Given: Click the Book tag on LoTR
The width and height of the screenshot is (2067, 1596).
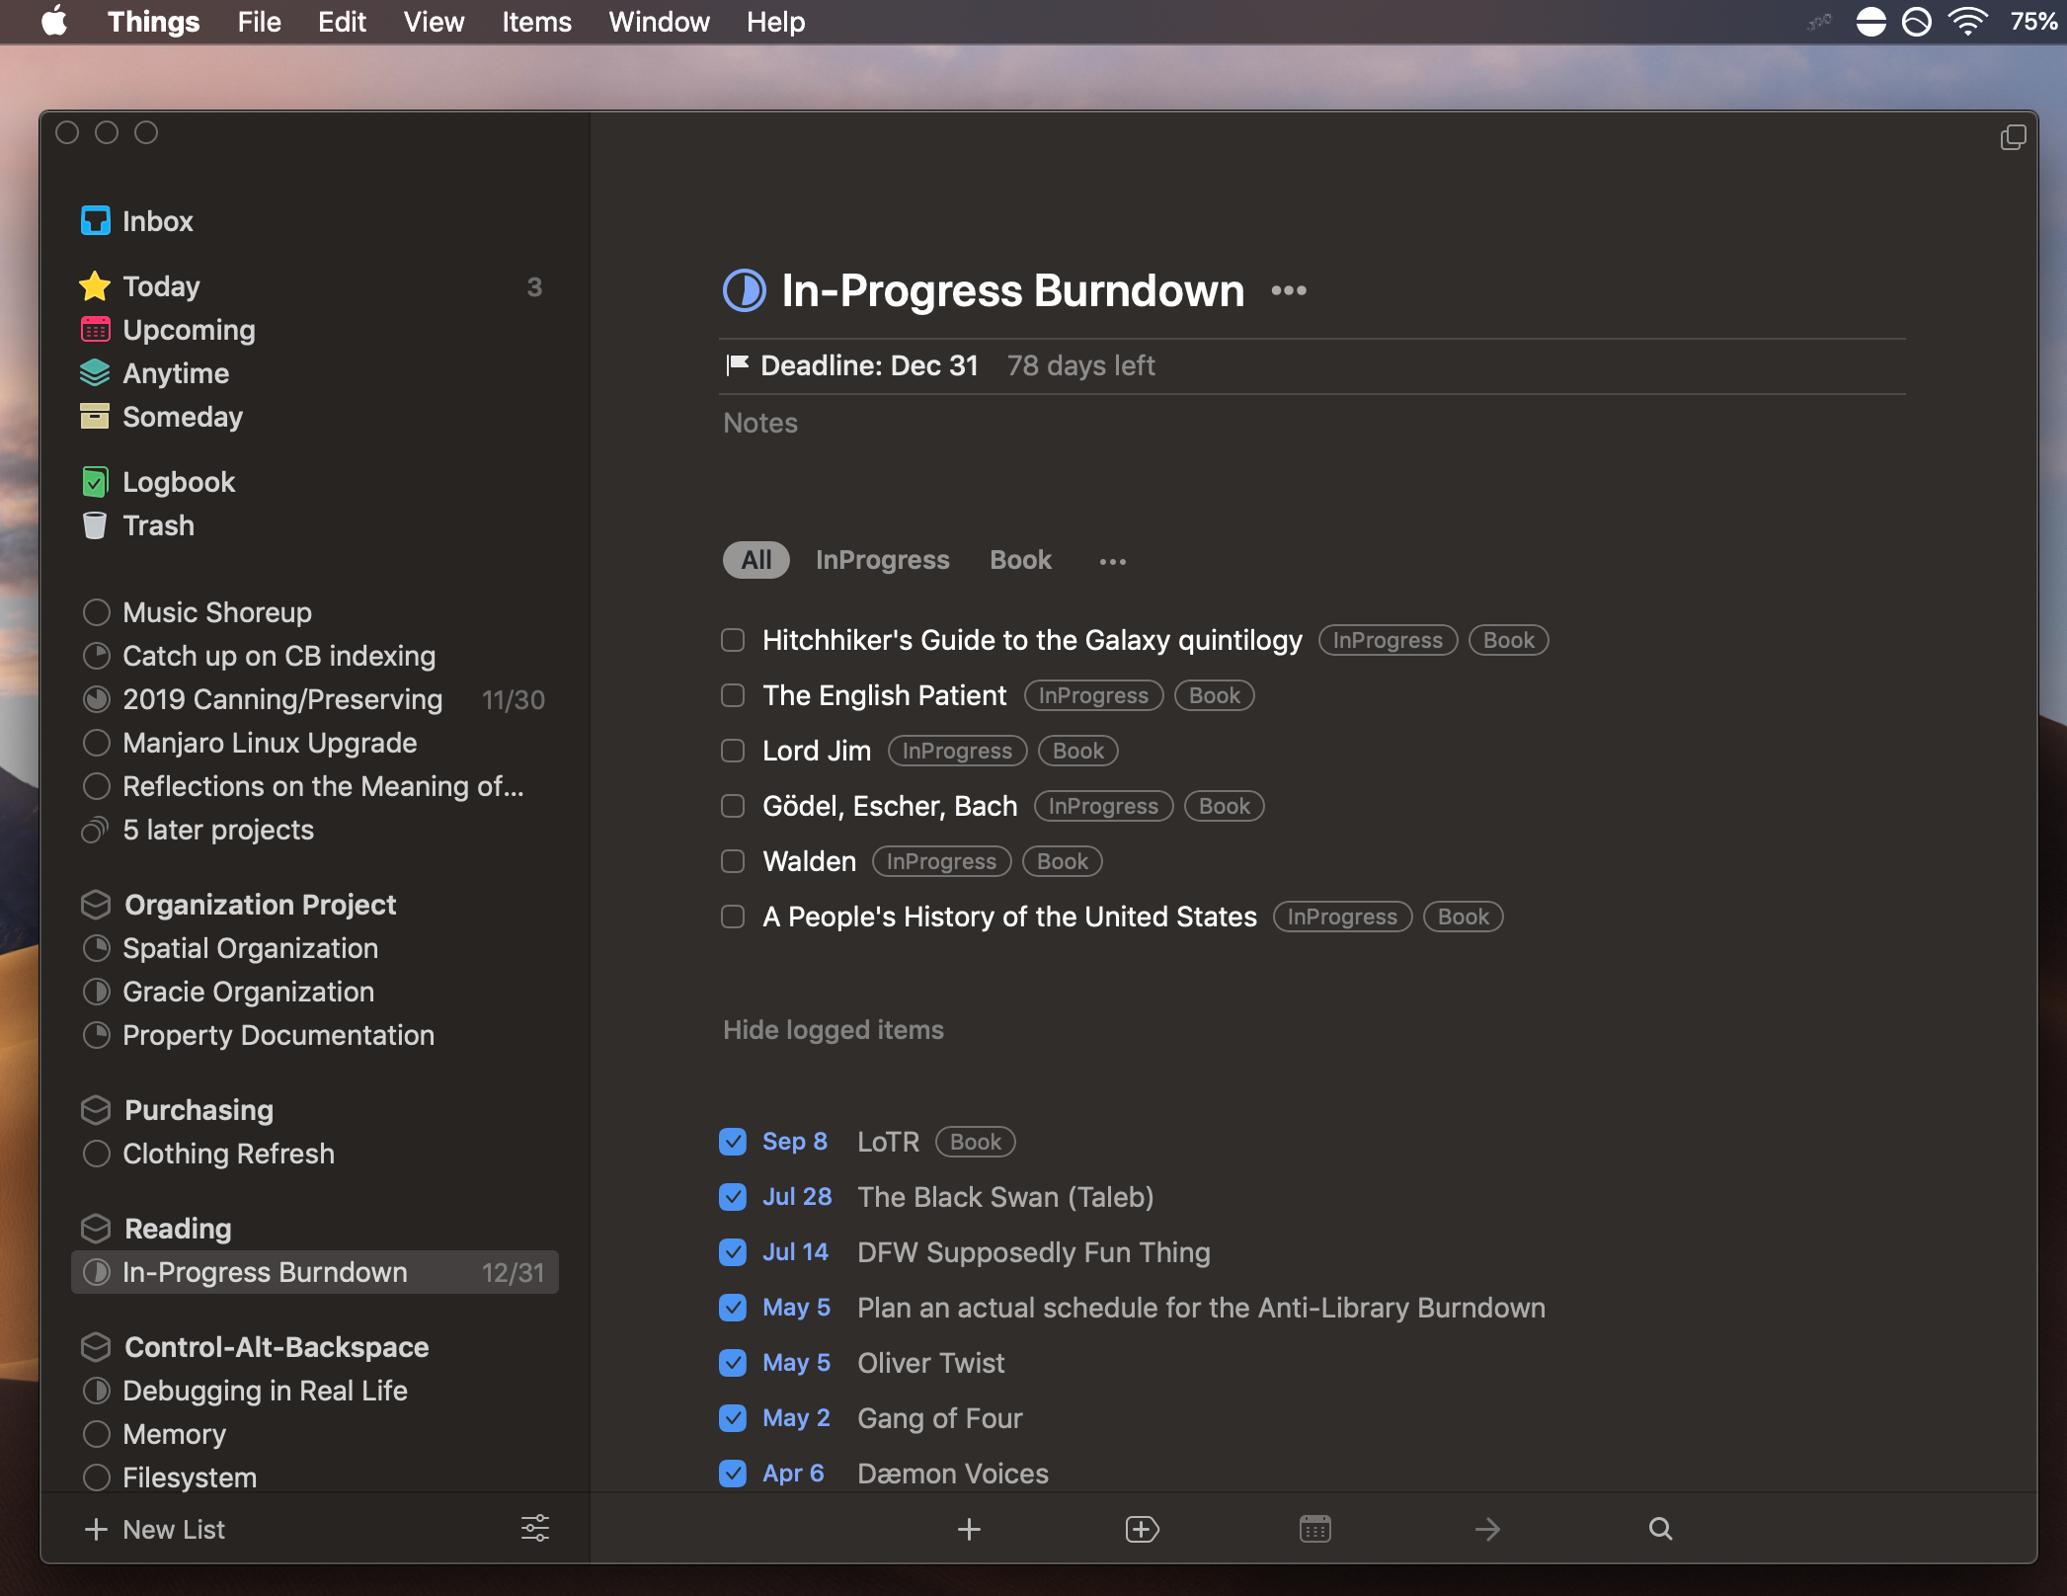Looking at the screenshot, I should pos(976,1142).
